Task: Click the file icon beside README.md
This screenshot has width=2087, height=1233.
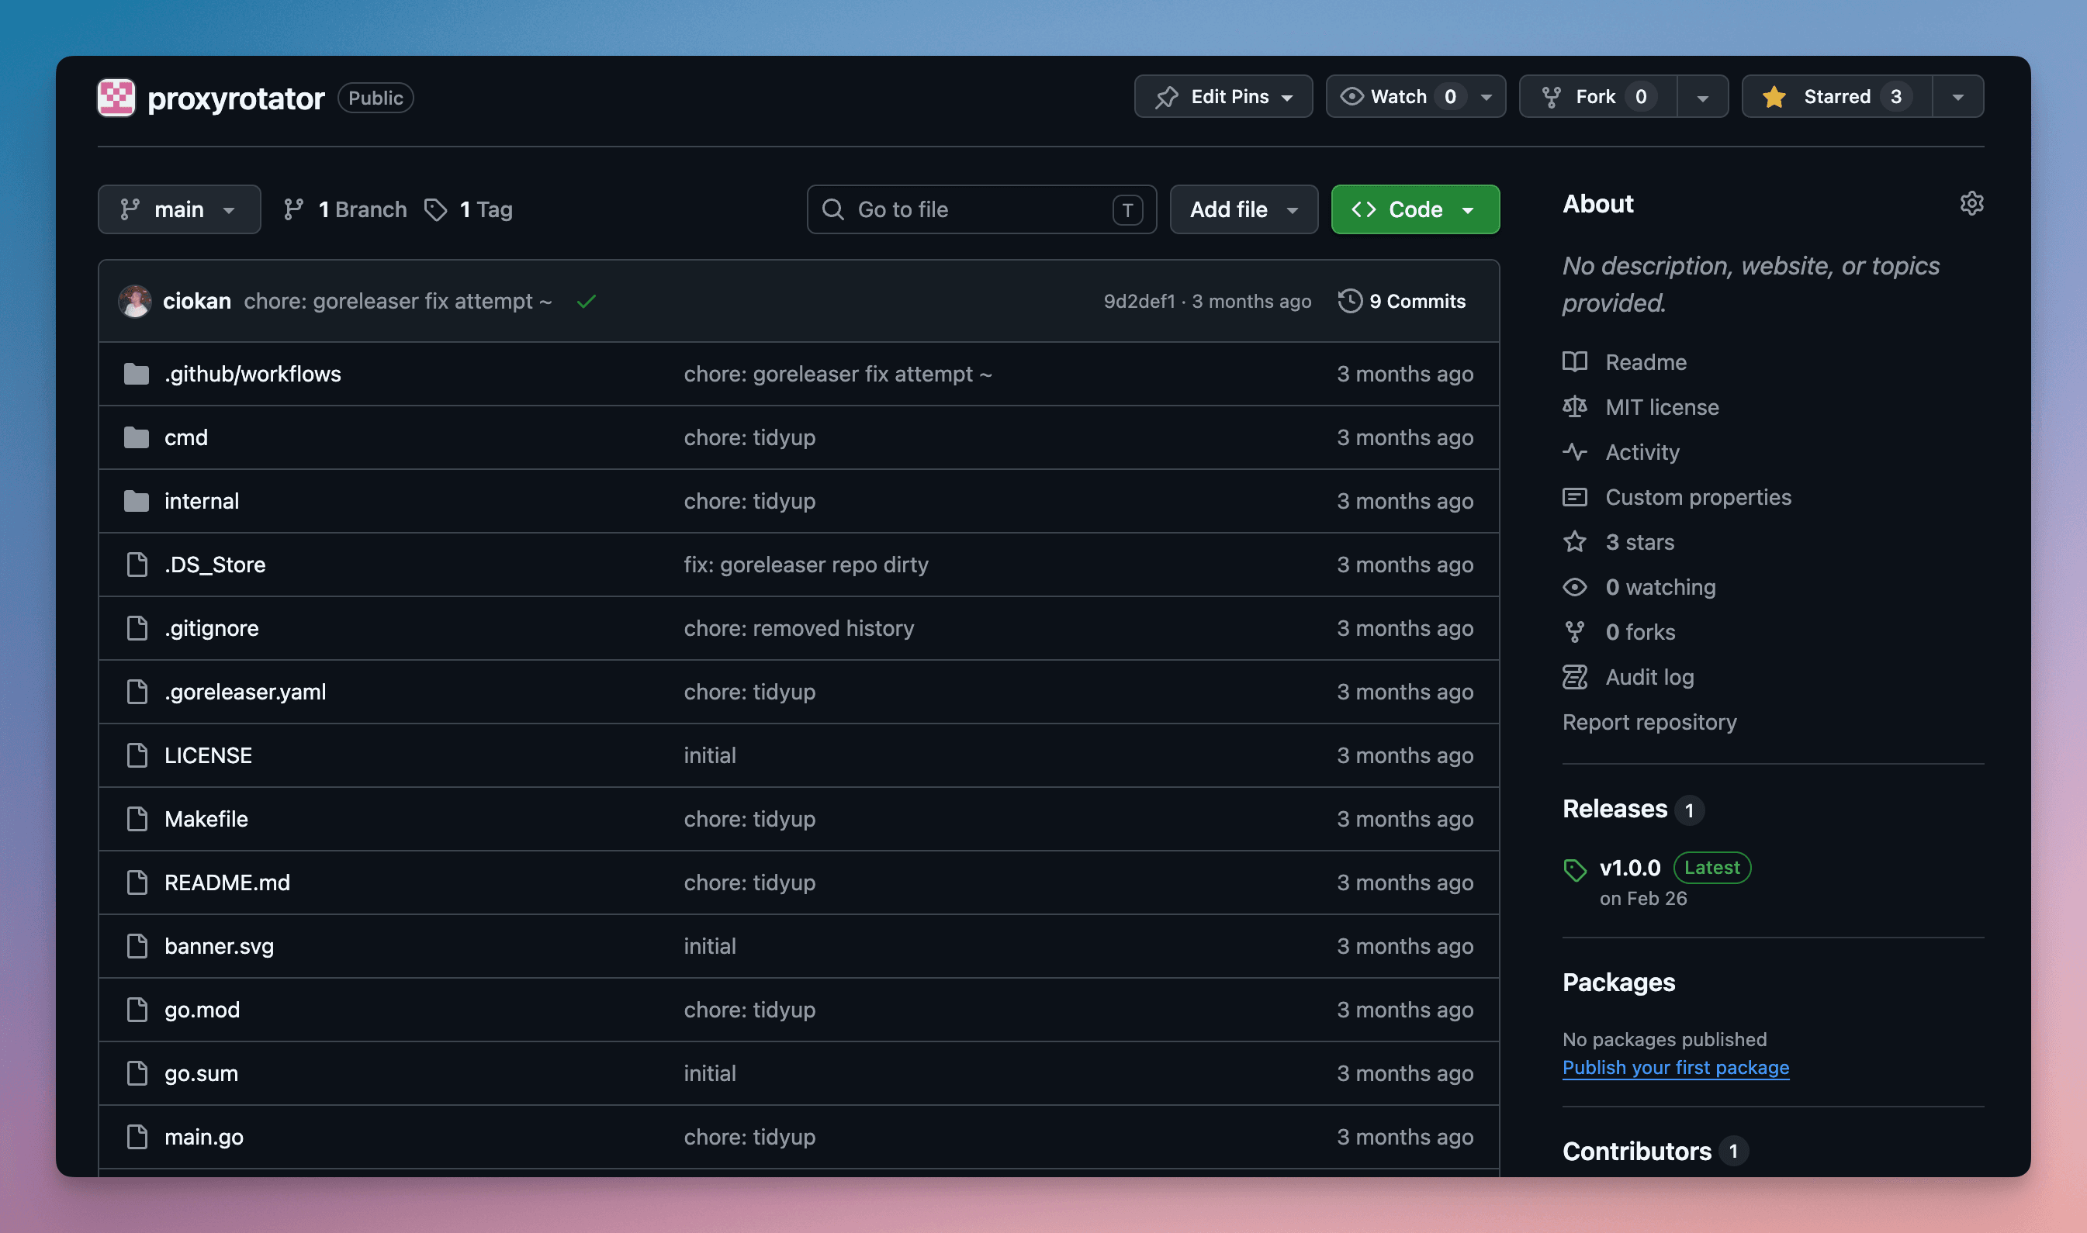Action: click(137, 882)
